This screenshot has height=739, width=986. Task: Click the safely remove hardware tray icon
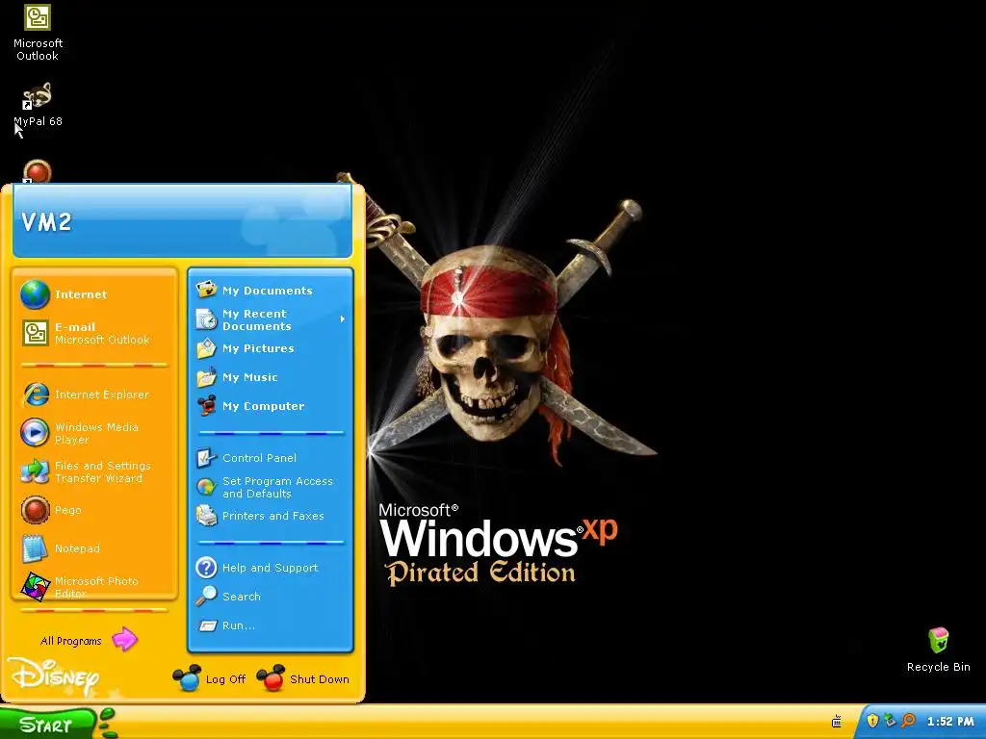(890, 721)
